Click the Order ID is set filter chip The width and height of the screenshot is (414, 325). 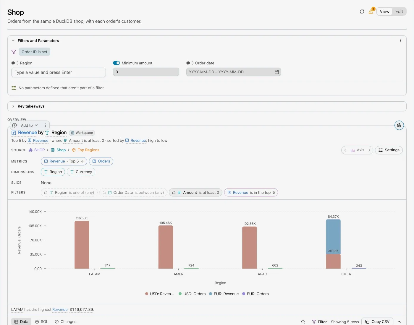click(x=34, y=52)
